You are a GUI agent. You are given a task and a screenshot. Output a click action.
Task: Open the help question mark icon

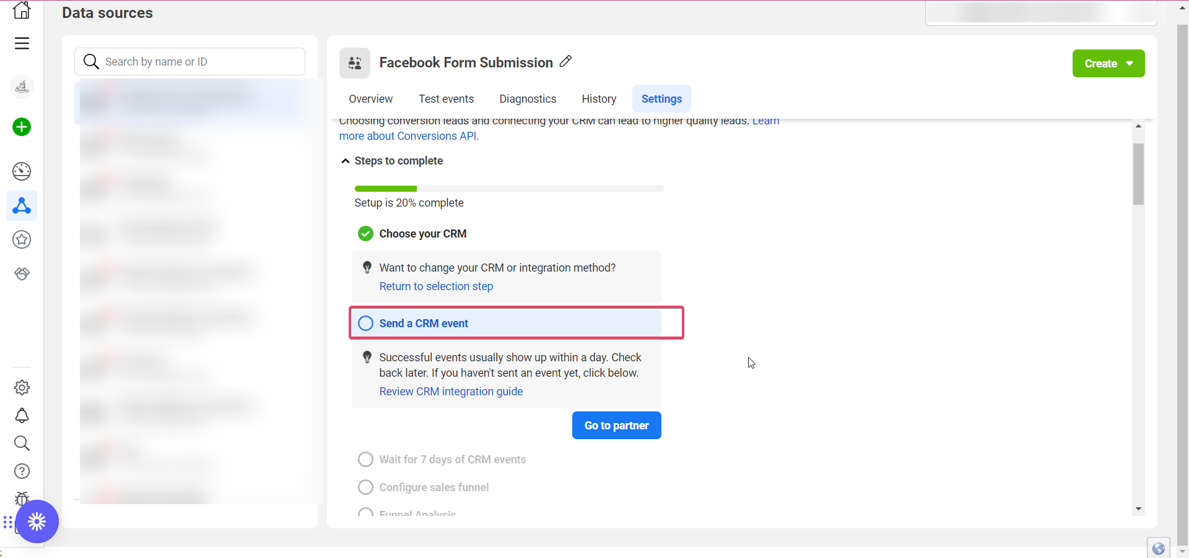[22, 471]
